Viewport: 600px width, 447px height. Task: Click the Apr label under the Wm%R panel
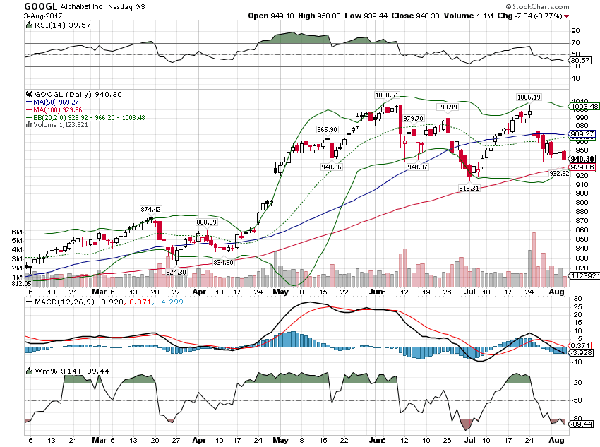pyautogui.click(x=199, y=440)
